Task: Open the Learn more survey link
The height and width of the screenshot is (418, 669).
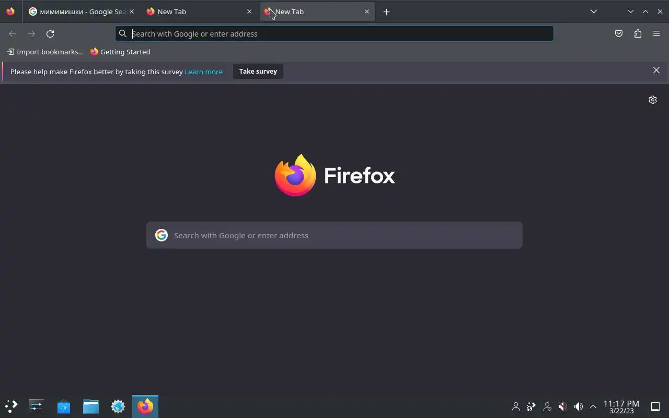Action: point(203,72)
